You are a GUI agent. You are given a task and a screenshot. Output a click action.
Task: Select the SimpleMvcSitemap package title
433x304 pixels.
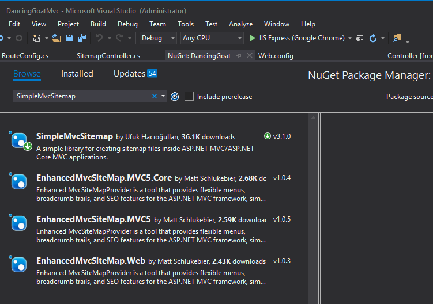(x=74, y=136)
